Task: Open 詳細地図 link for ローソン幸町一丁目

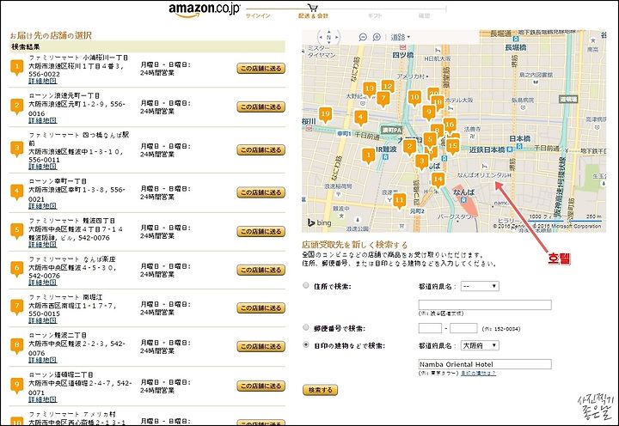Action: point(43,206)
